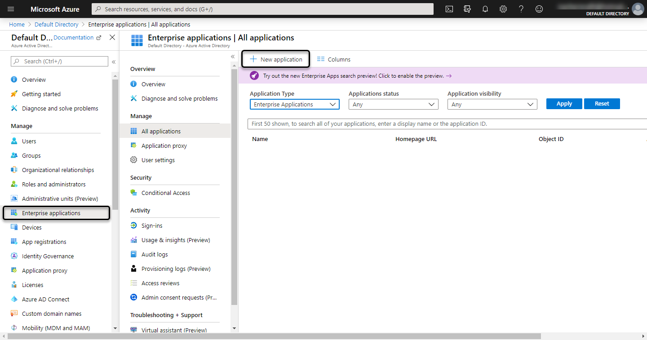Image resolution: width=647 pixels, height=340 pixels.
Task: Click the Columns button
Action: point(333,59)
